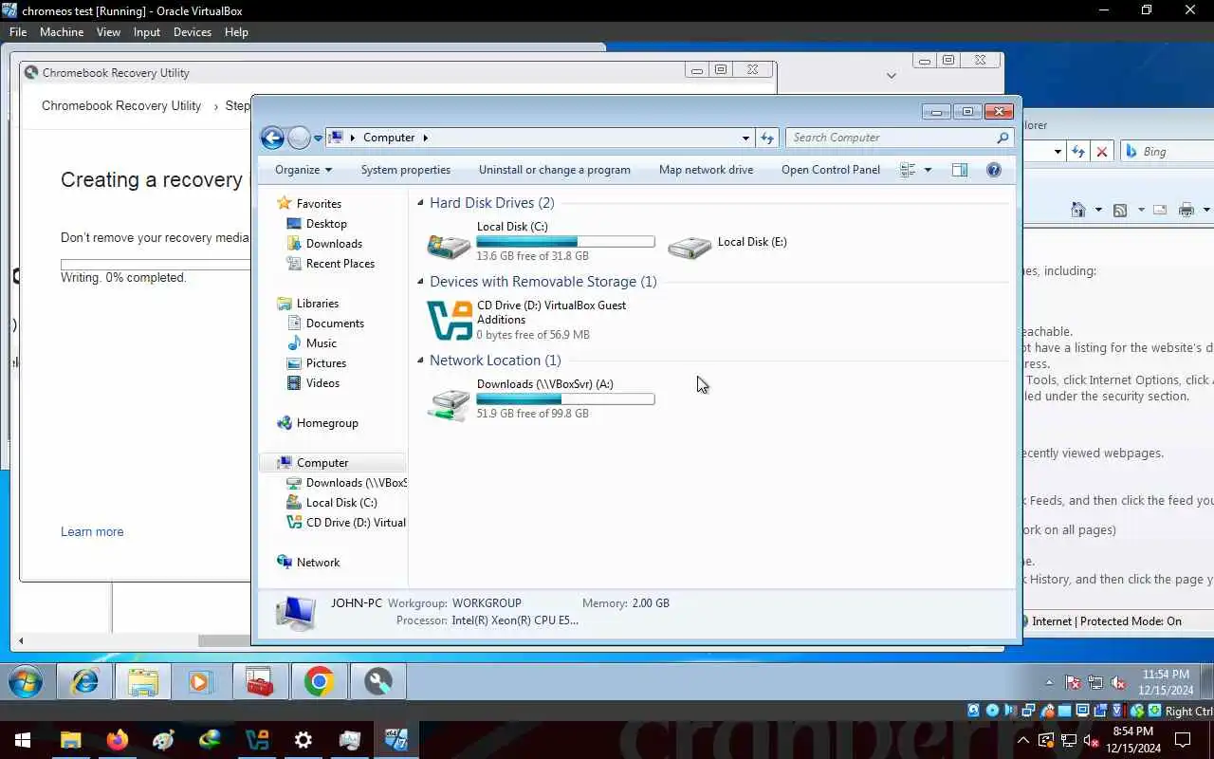Image resolution: width=1214 pixels, height=759 pixels.
Task: Toggle the preview pane button
Action: click(960, 170)
